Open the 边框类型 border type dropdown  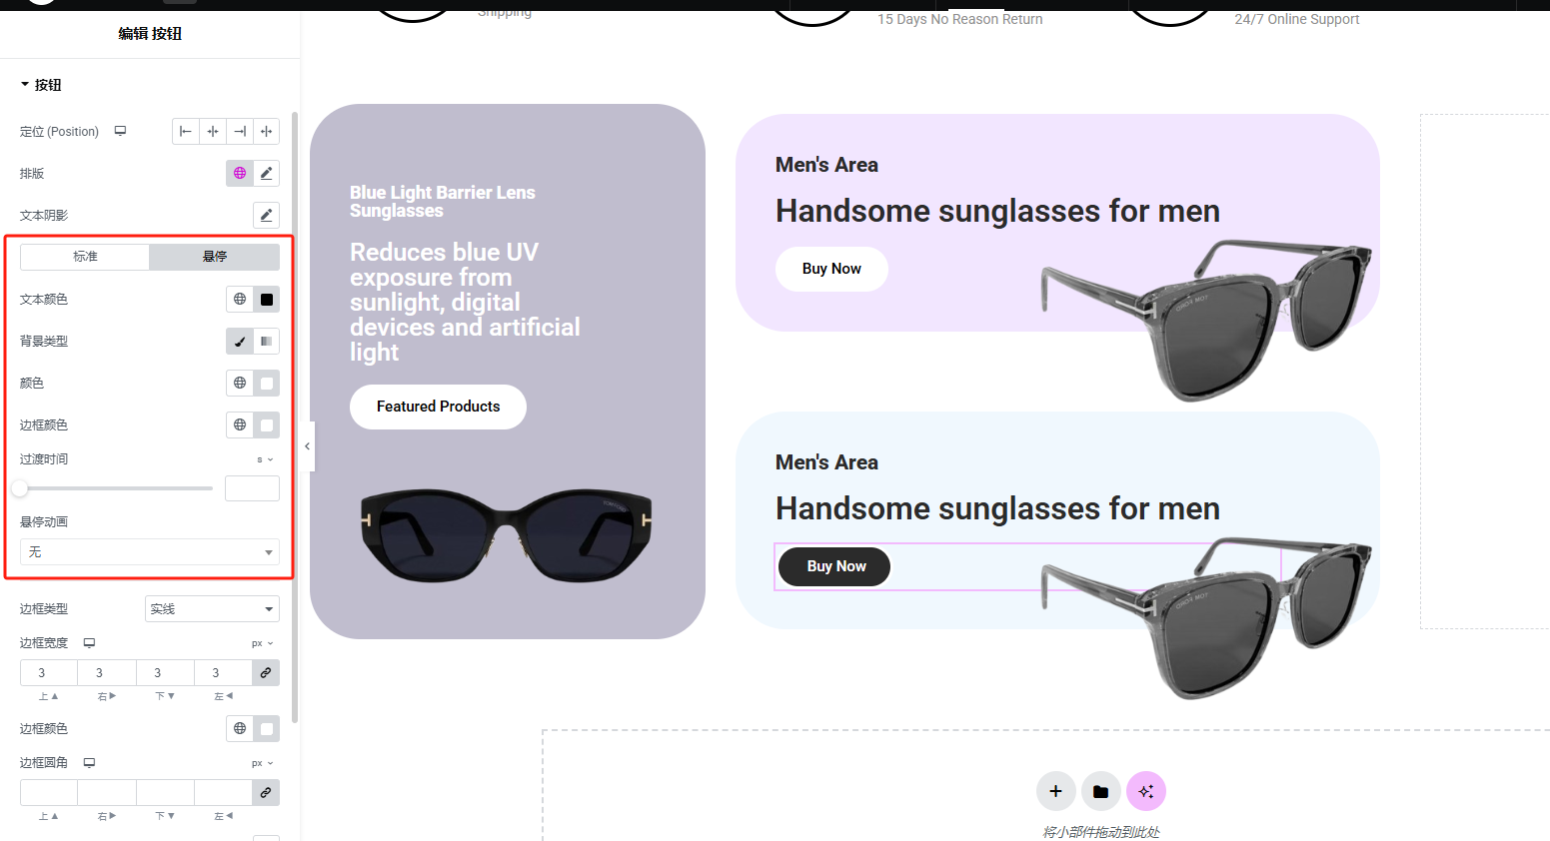point(212,609)
